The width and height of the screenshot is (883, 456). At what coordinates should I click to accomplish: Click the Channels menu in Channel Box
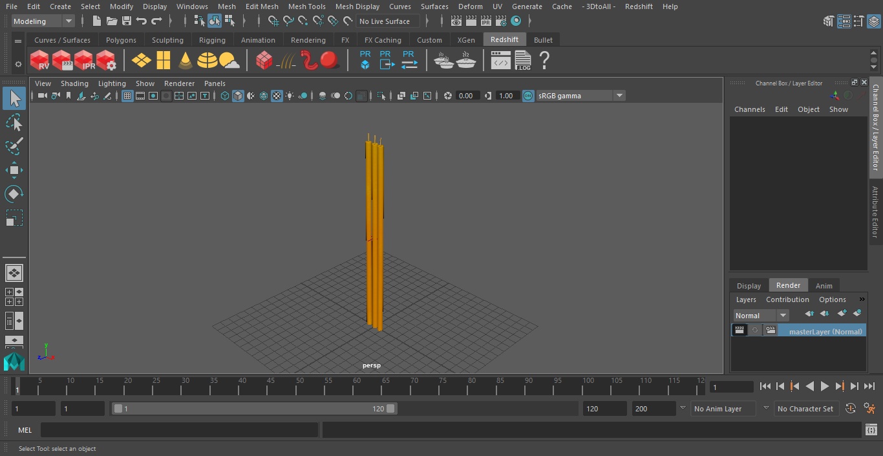[749, 109]
